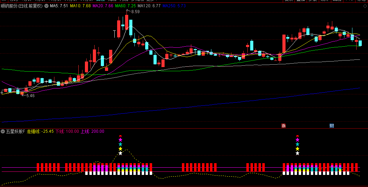Click the tall red candlestick above the 涨 marker
Viewport: 368px width, 187px height.
[284, 44]
